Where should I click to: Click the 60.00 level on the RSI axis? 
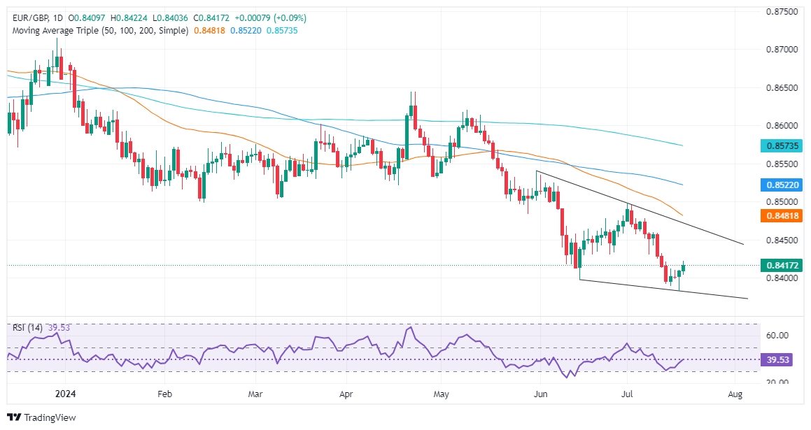[776, 336]
